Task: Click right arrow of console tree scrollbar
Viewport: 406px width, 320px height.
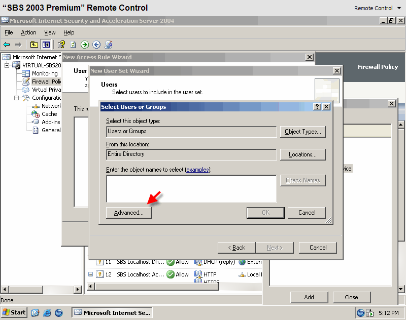Action: click(x=78, y=289)
